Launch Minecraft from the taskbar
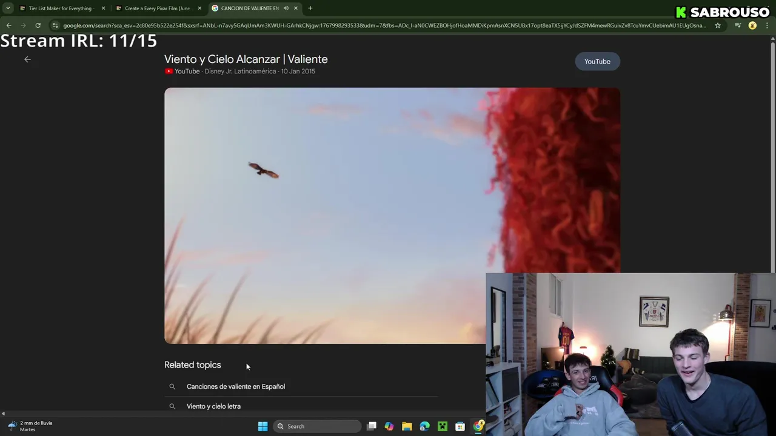This screenshot has height=436, width=776. pos(443,426)
